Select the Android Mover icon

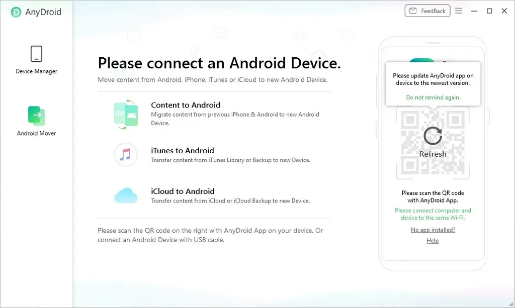pos(36,116)
